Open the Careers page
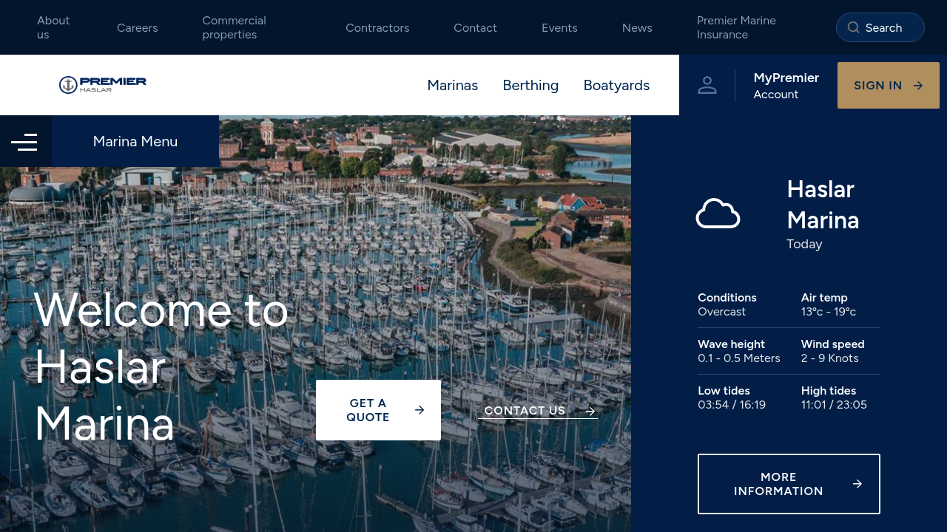Screen dimensions: 947x532 (138, 27)
